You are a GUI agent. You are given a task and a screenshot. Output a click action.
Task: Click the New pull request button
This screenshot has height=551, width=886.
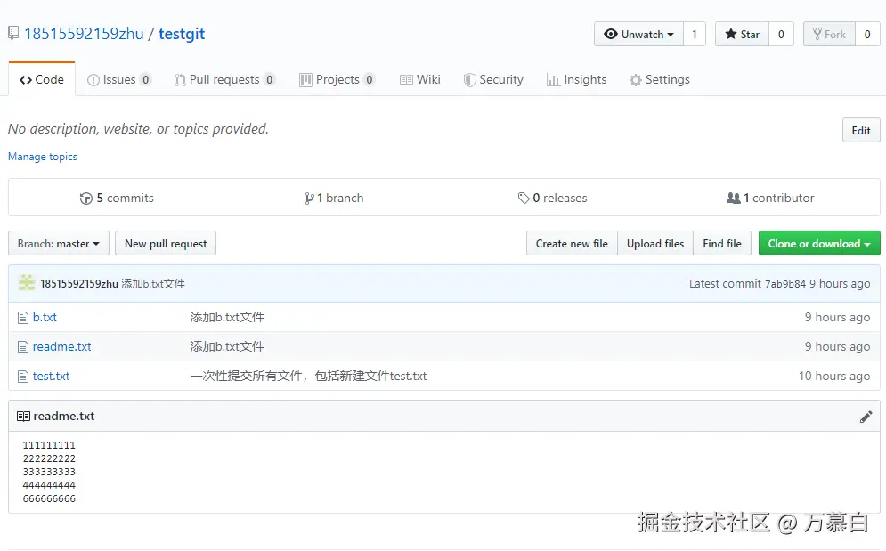[x=166, y=244]
